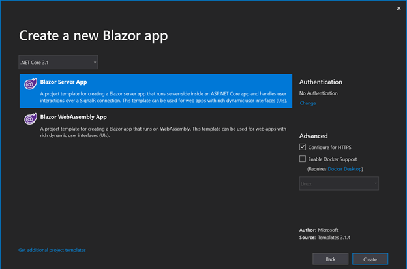This screenshot has width=407, height=269.
Task: Open Get additional project templates link
Action: coord(52,250)
